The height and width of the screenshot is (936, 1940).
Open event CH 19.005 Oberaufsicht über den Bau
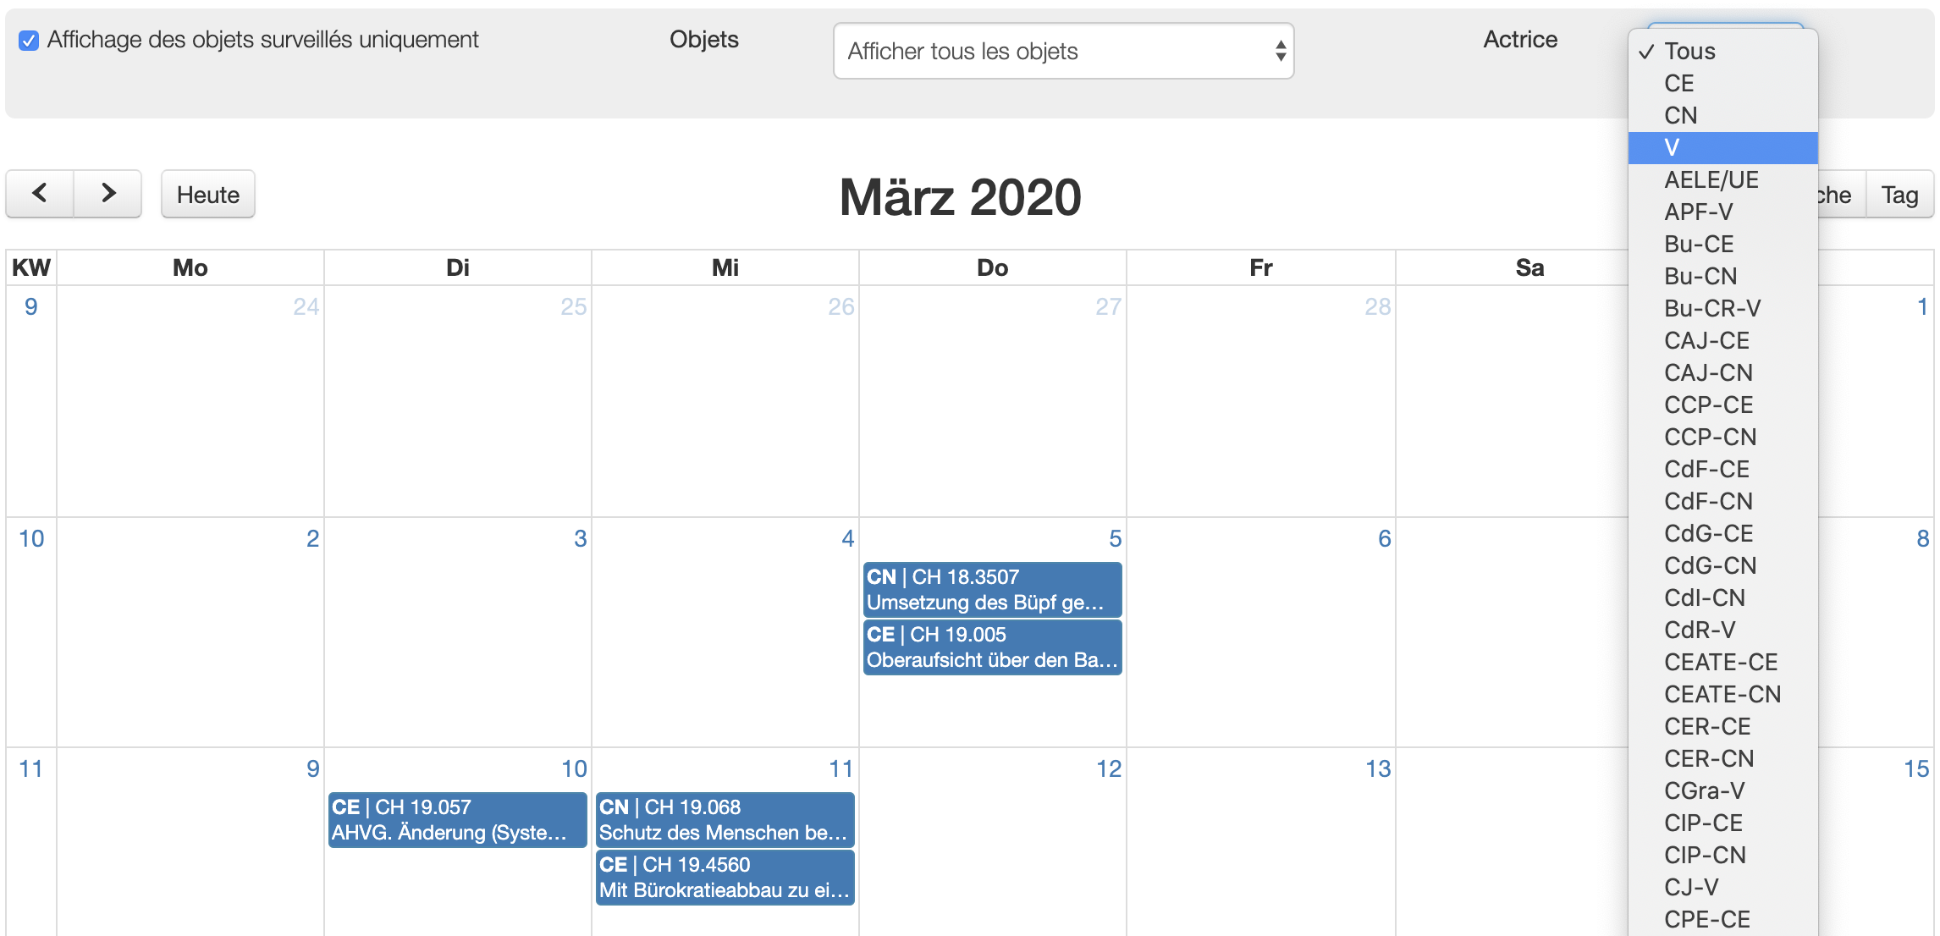[x=993, y=647]
